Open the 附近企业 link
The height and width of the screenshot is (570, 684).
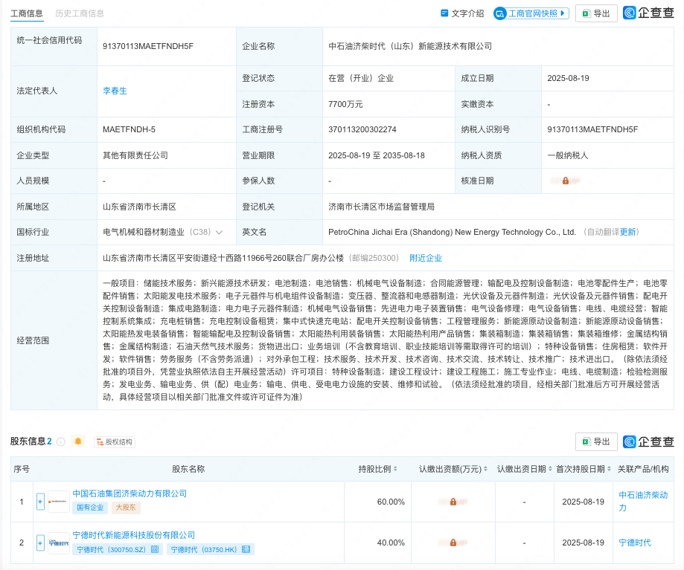tap(426, 258)
